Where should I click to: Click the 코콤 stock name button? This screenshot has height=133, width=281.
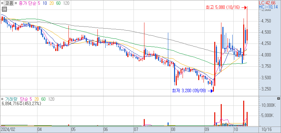[9, 3]
